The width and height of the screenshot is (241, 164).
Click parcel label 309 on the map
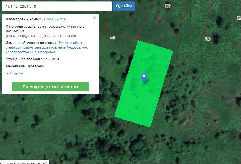[x=168, y=6]
